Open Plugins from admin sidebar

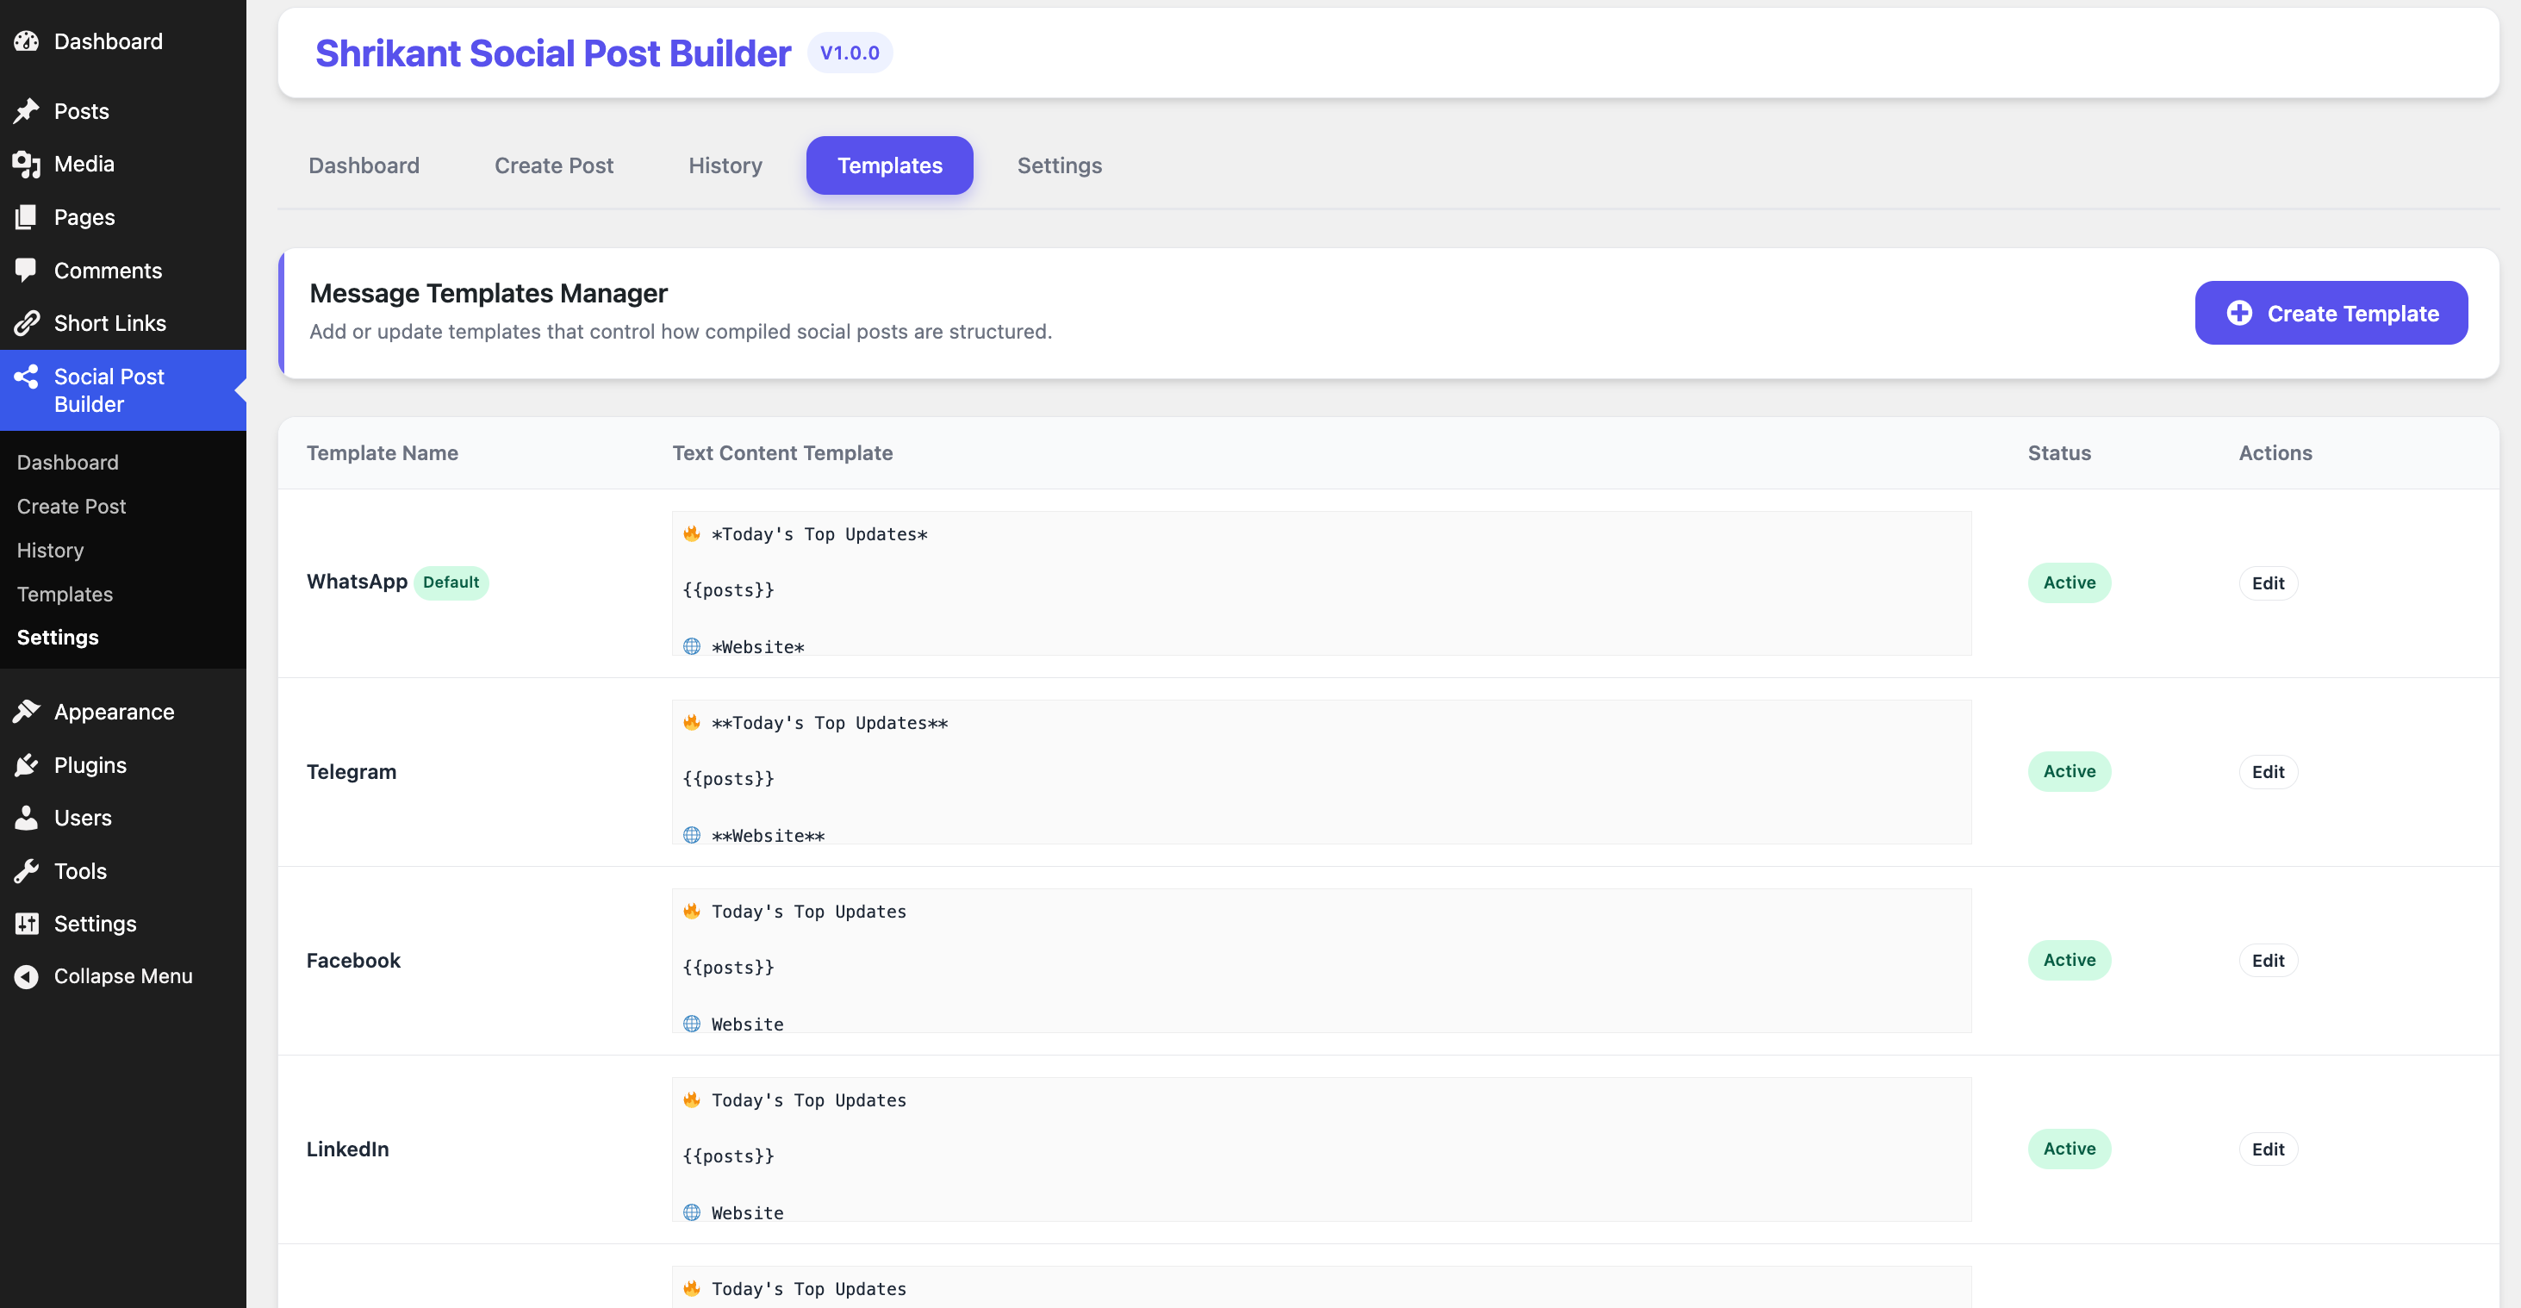click(123, 764)
